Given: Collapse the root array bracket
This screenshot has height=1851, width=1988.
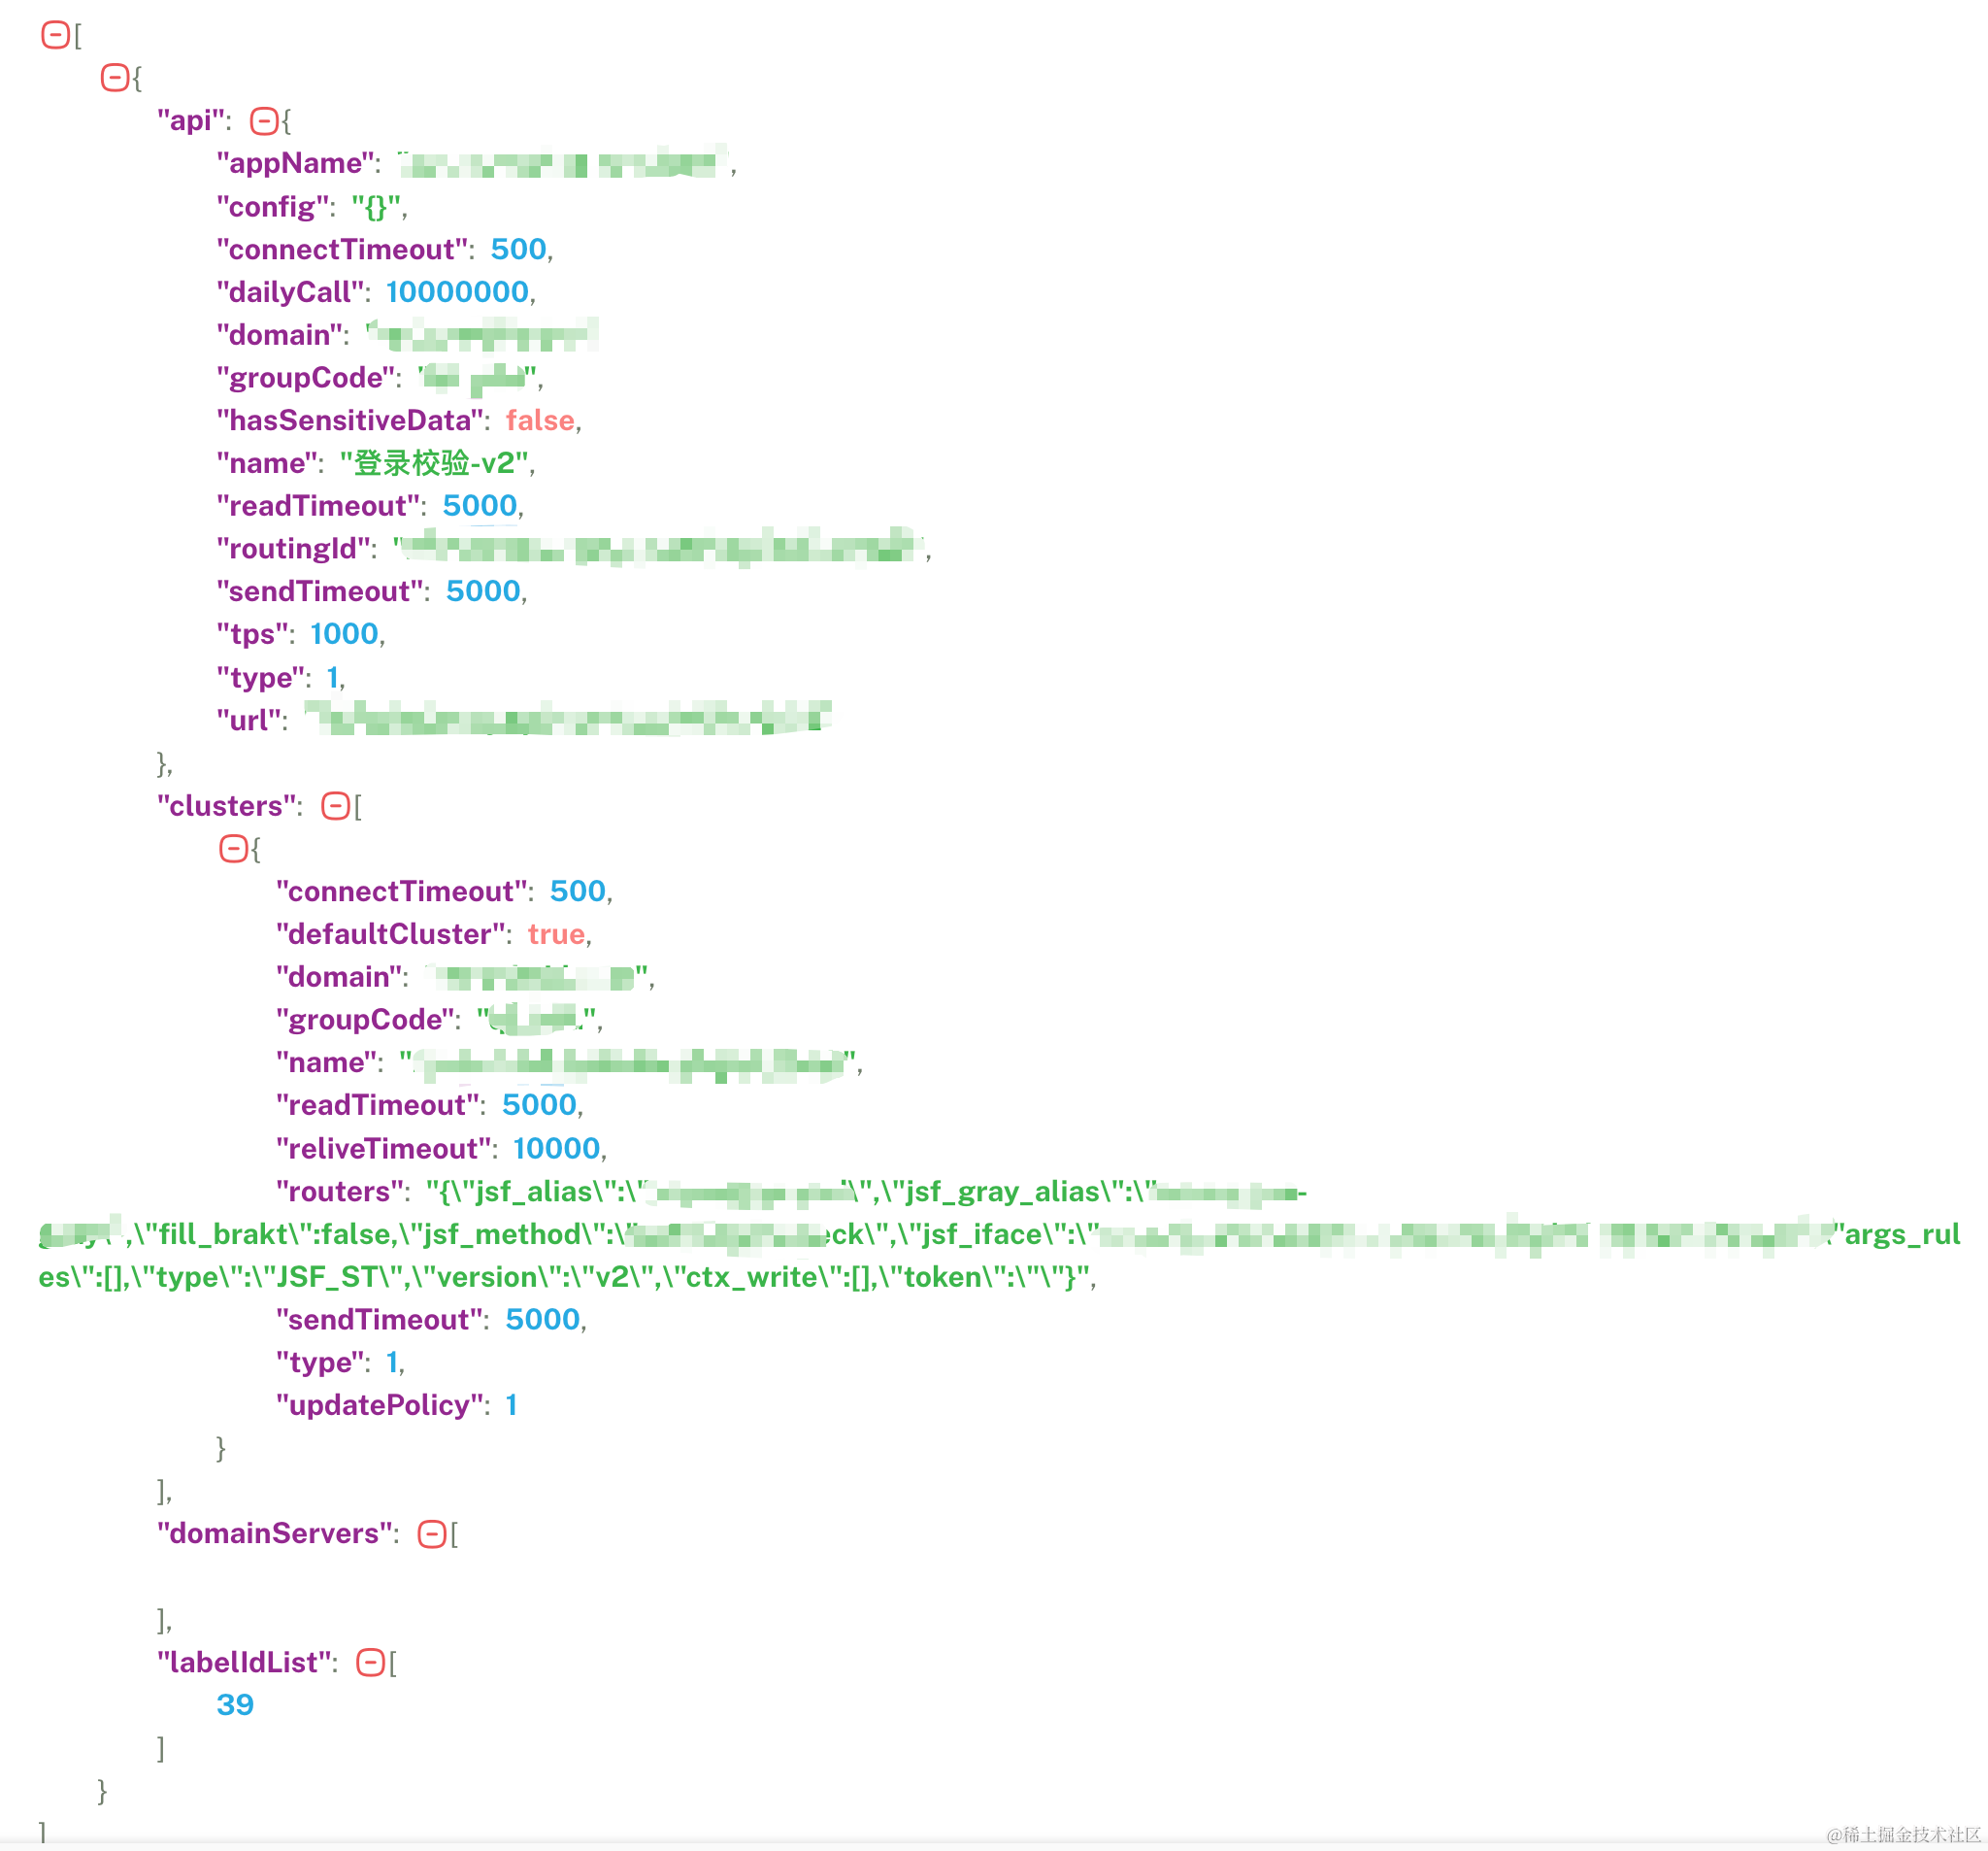Looking at the screenshot, I should click(x=55, y=35).
